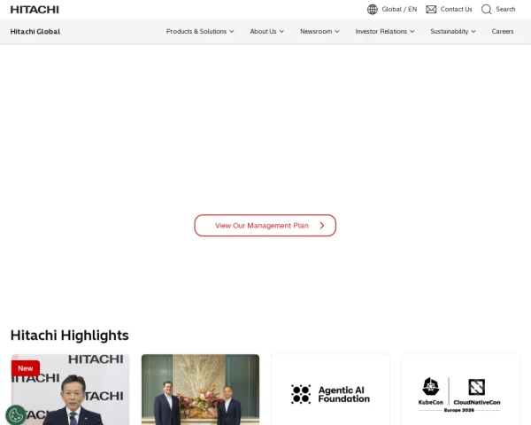Expand the Newsroom chevron
The height and width of the screenshot is (425, 531).
(337, 32)
